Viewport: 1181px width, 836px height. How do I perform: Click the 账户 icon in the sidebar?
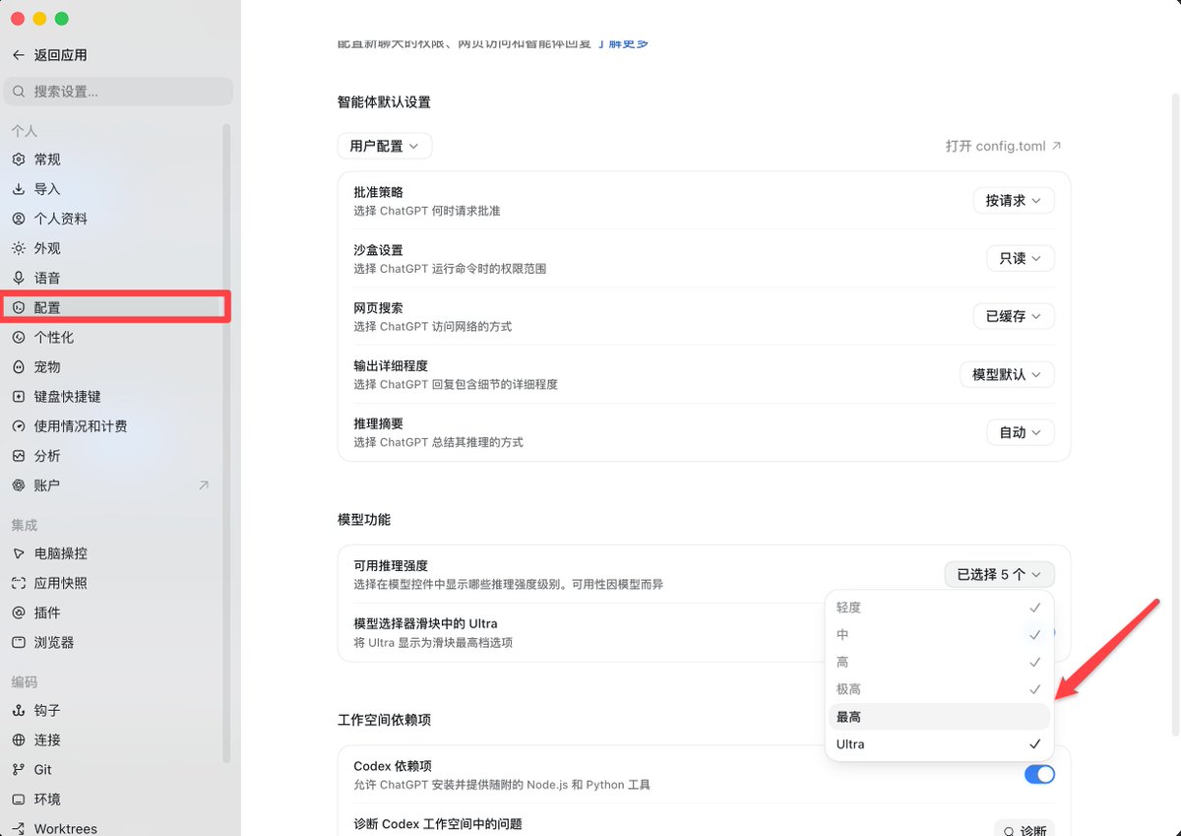coord(19,484)
